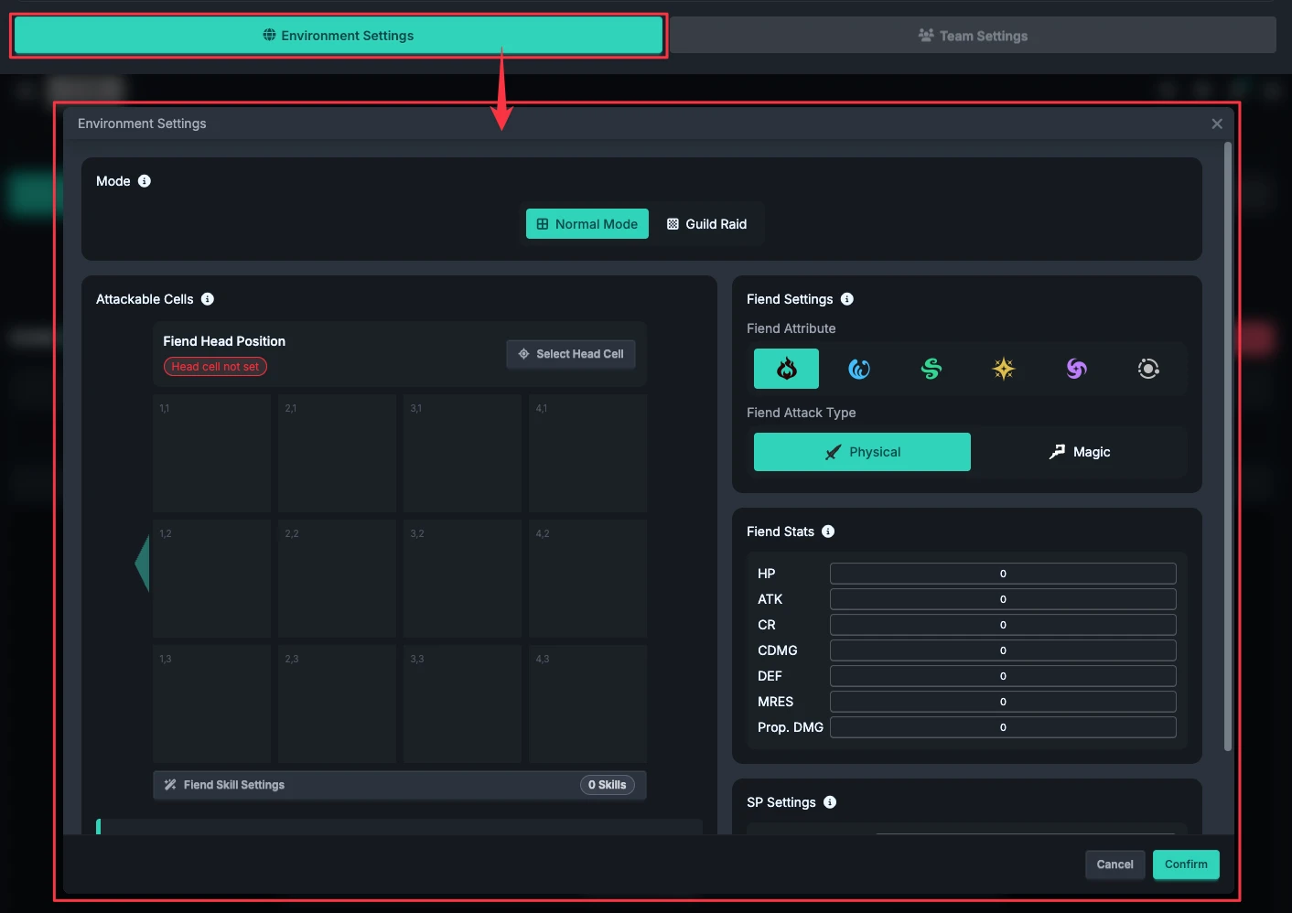Select the water fiend attribute icon

coord(858,369)
